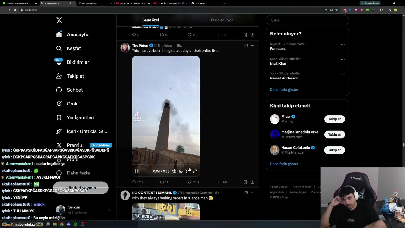The image size is (405, 228).
Task: Enable picture-in-picture for the video
Action: 188,171
